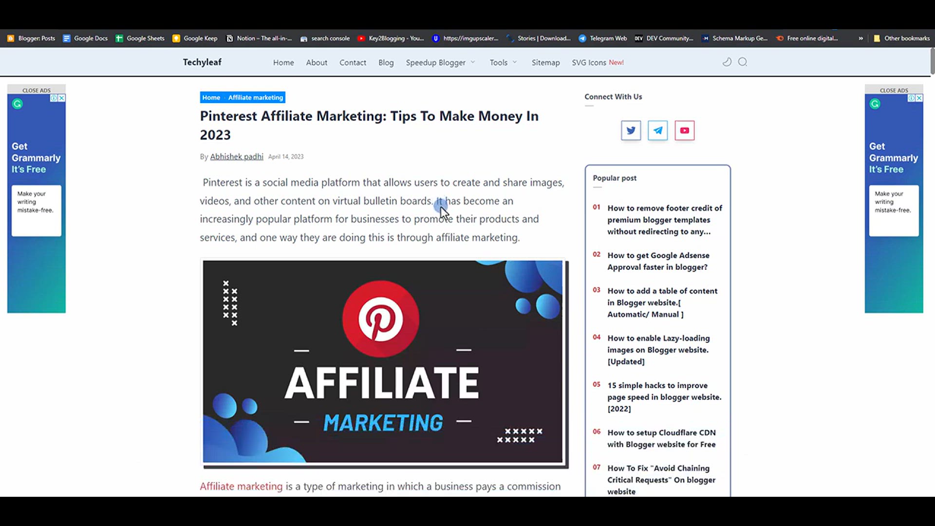Open Google Sheets bookmark
The height and width of the screenshot is (526, 935).
pos(140,38)
